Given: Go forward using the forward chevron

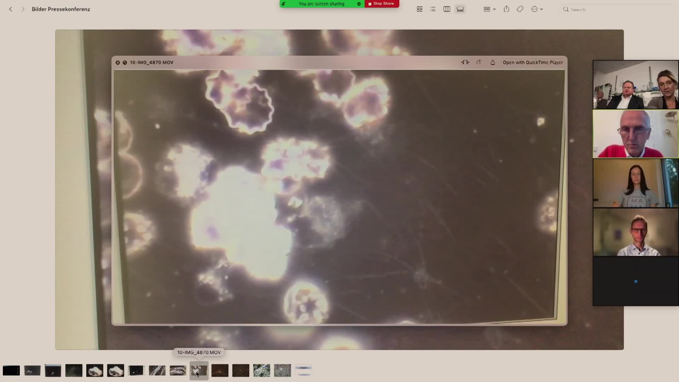Looking at the screenshot, I should coord(23,9).
